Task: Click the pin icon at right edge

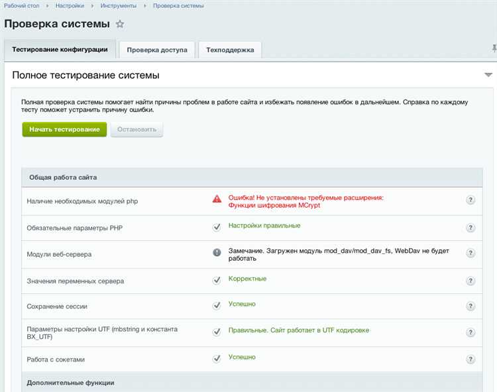Action: pos(494,48)
